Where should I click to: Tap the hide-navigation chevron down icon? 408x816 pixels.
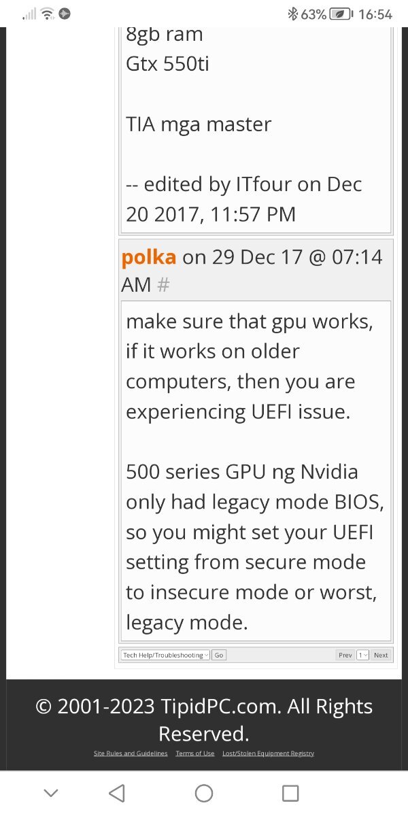(x=50, y=793)
